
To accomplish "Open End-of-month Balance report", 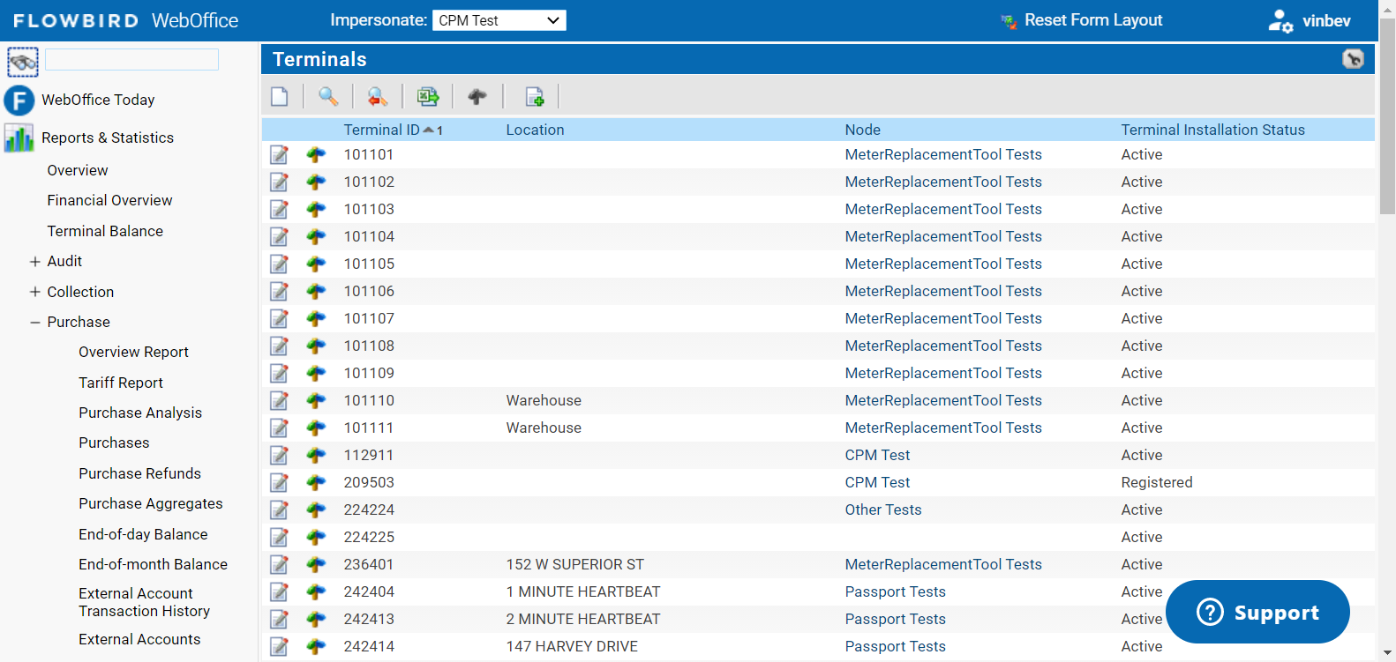I will 153,564.
